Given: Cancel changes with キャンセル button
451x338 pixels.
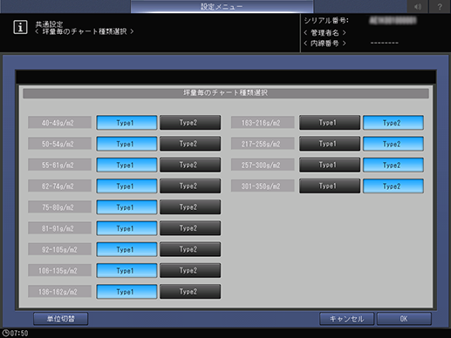Looking at the screenshot, I should pyautogui.click(x=346, y=319).
